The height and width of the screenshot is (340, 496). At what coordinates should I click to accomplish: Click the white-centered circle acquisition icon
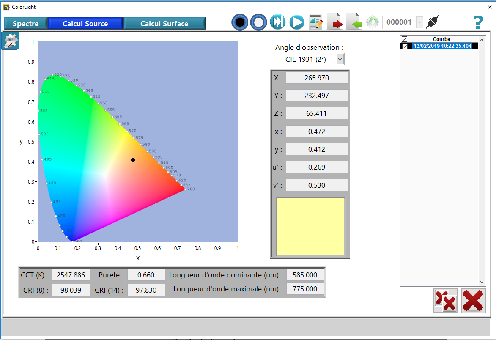click(x=258, y=22)
